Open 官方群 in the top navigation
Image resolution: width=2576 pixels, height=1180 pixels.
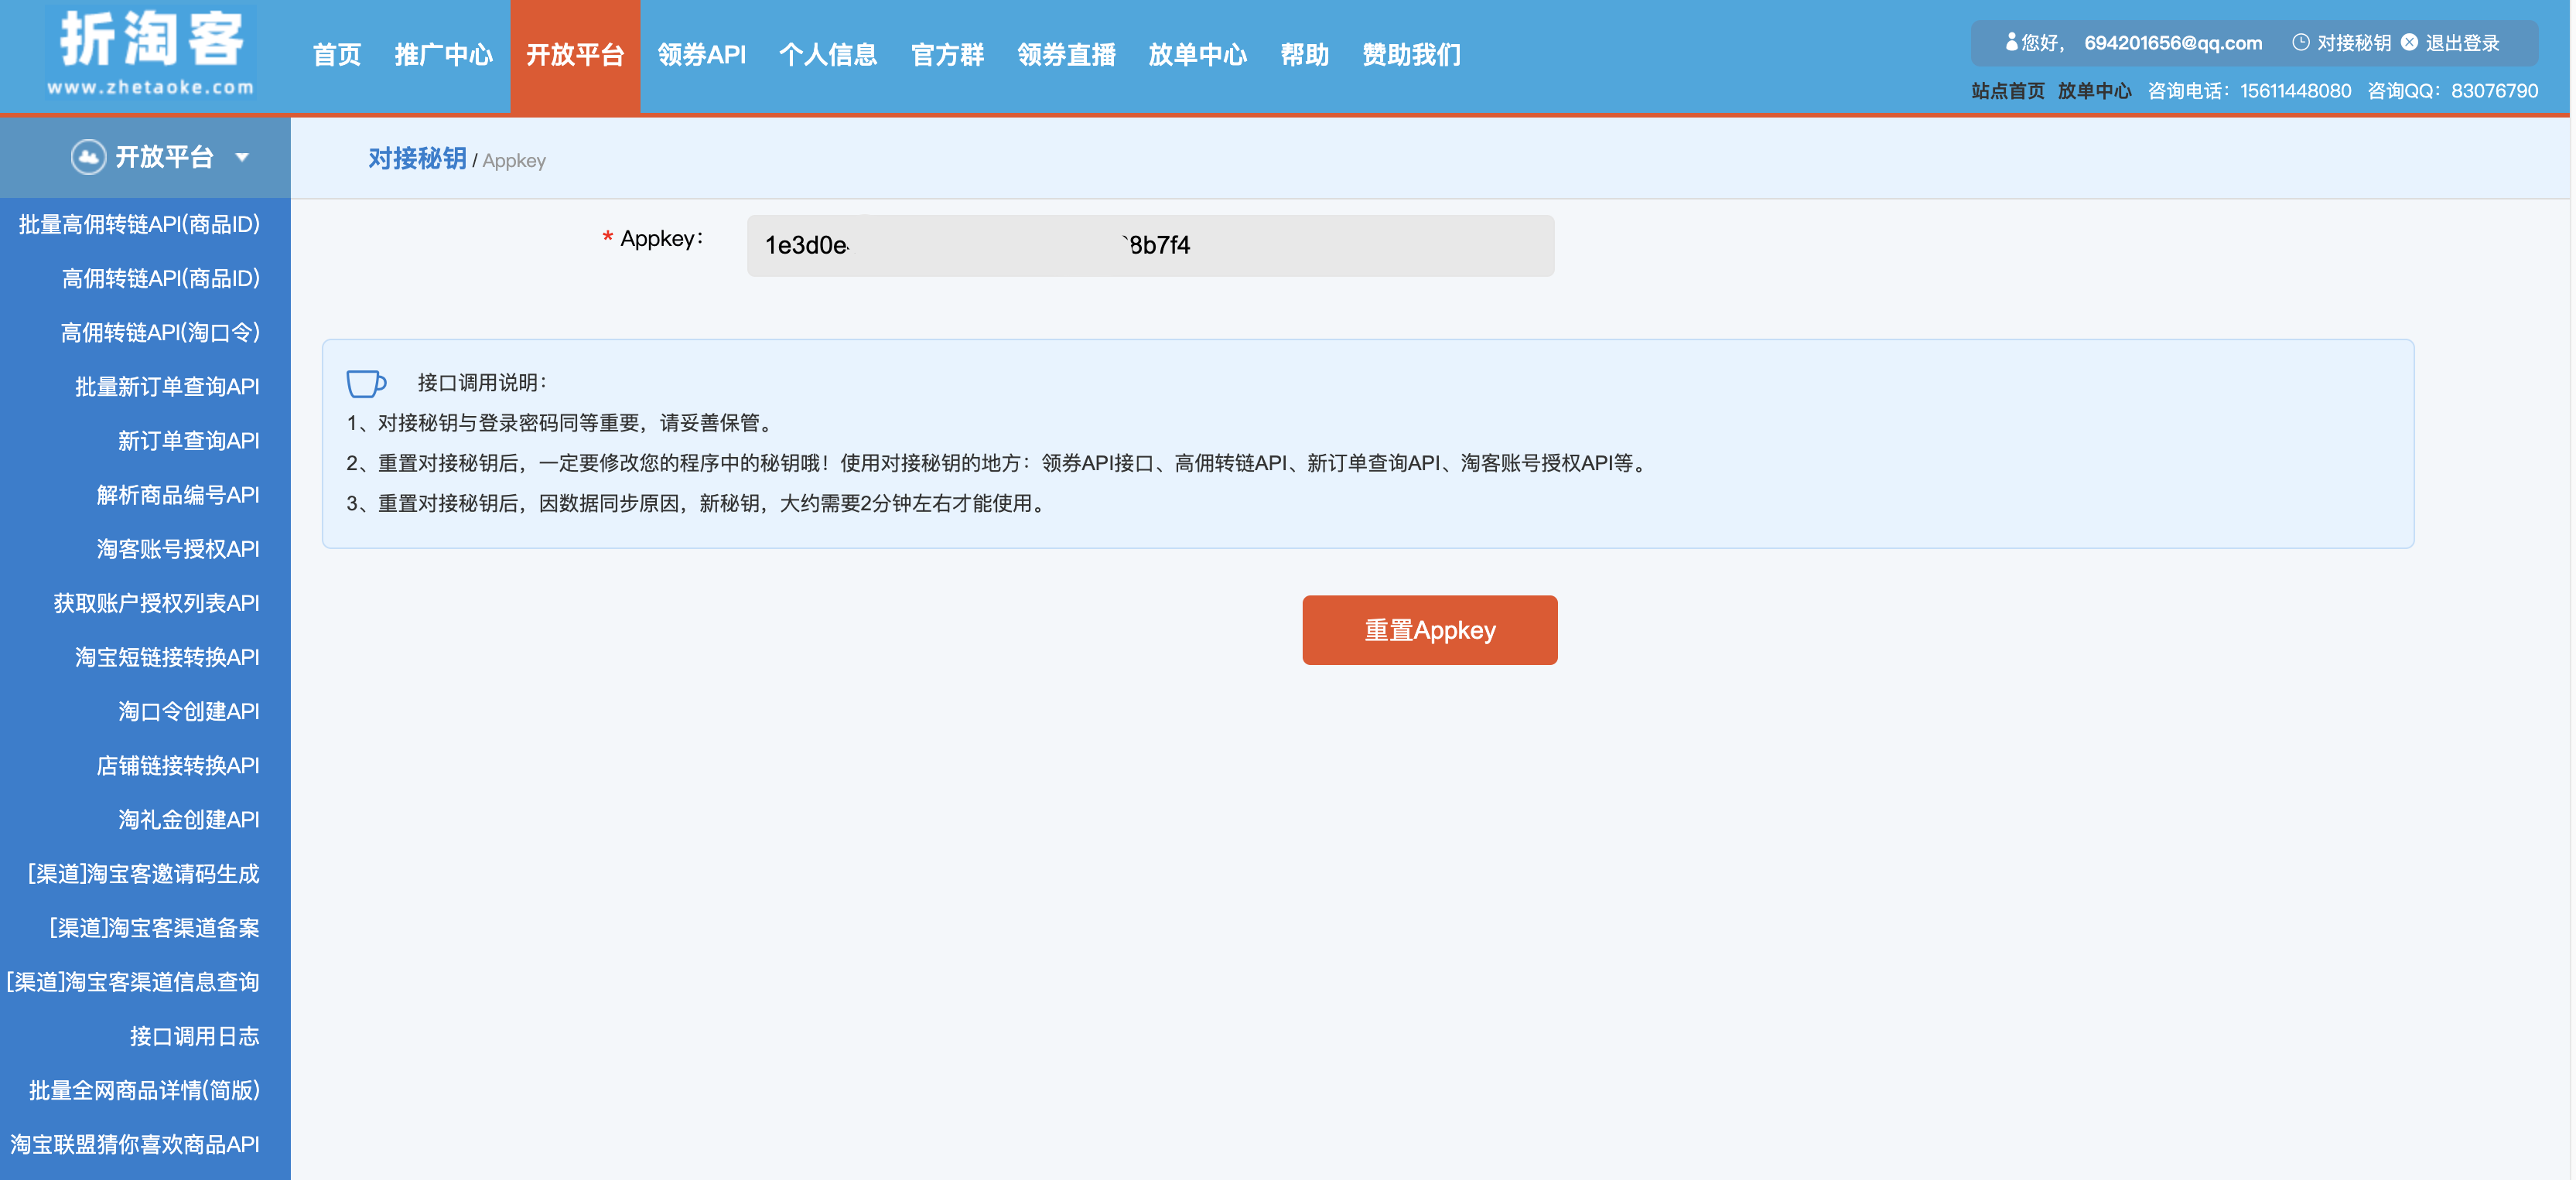pos(947,55)
